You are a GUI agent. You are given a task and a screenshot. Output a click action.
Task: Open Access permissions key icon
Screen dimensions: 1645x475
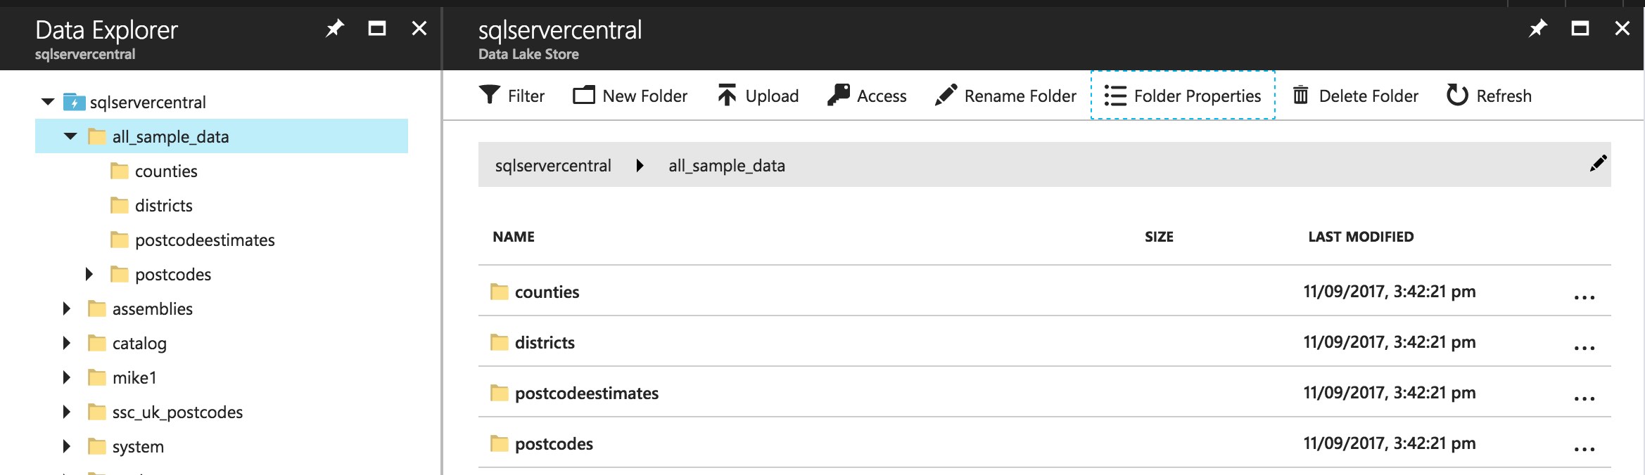839,95
